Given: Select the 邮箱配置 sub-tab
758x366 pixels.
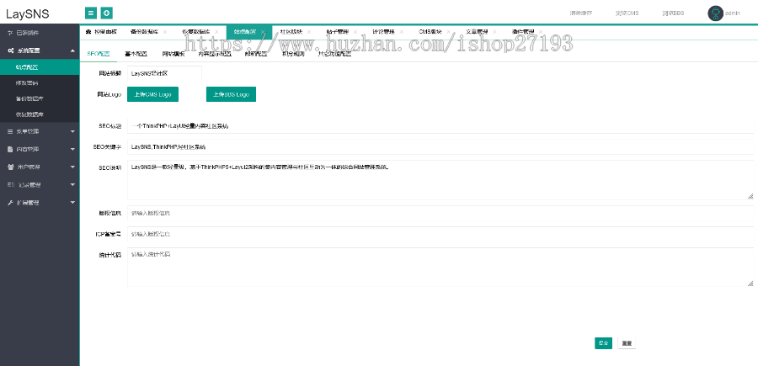Looking at the screenshot, I should coord(256,54).
